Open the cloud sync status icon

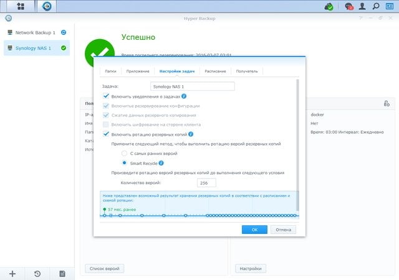click(329, 6)
